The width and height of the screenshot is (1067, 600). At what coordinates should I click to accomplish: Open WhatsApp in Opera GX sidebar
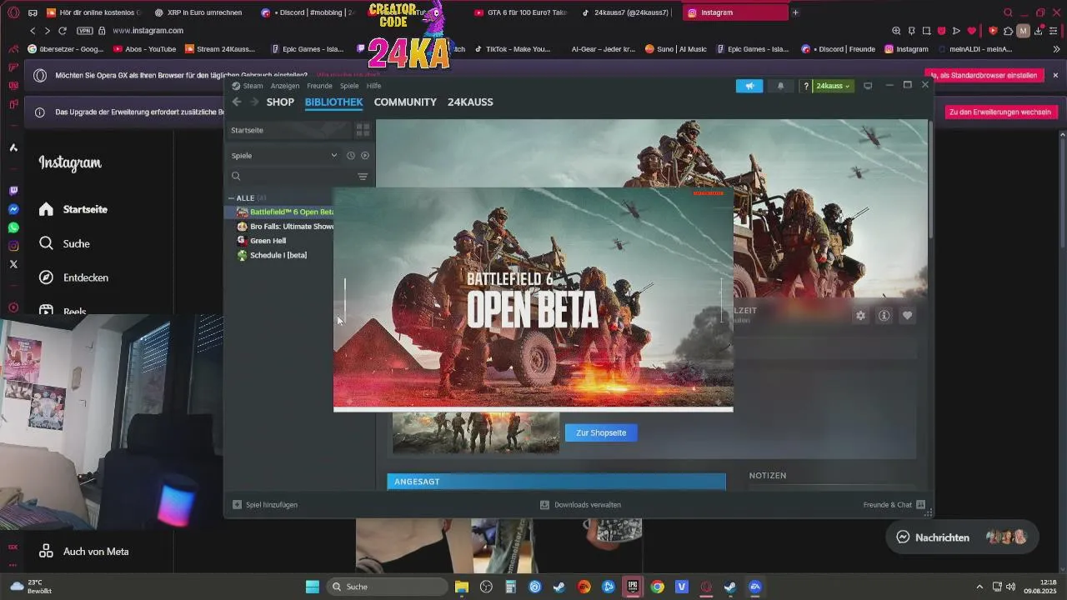coord(13,227)
